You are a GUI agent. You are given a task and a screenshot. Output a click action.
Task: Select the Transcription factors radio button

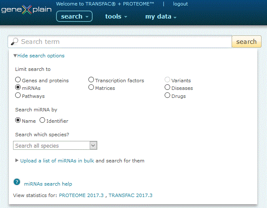91,79
